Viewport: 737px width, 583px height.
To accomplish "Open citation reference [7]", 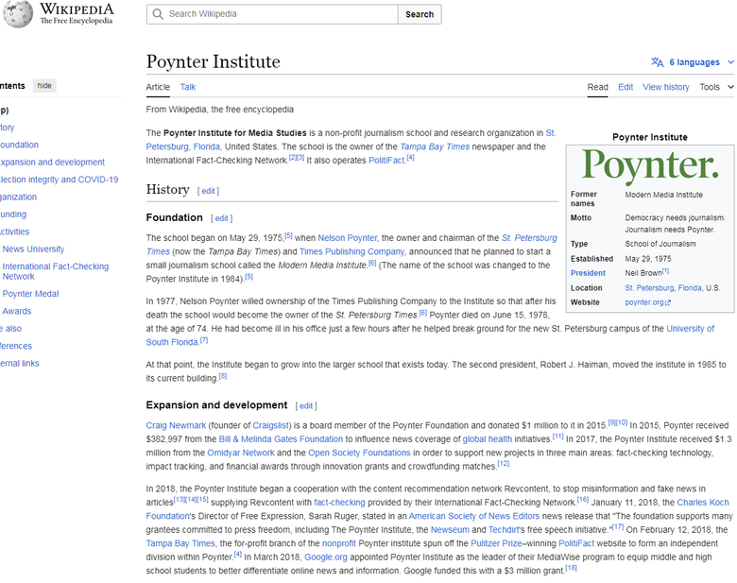I will 204,340.
